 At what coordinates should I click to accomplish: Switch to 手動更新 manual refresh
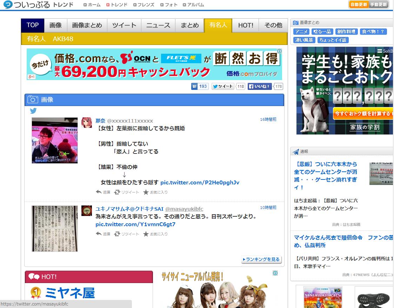(x=379, y=5)
